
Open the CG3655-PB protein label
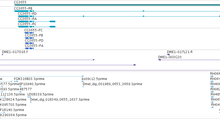34,35
